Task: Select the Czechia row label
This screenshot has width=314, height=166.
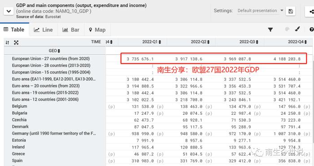Action: point(19,120)
